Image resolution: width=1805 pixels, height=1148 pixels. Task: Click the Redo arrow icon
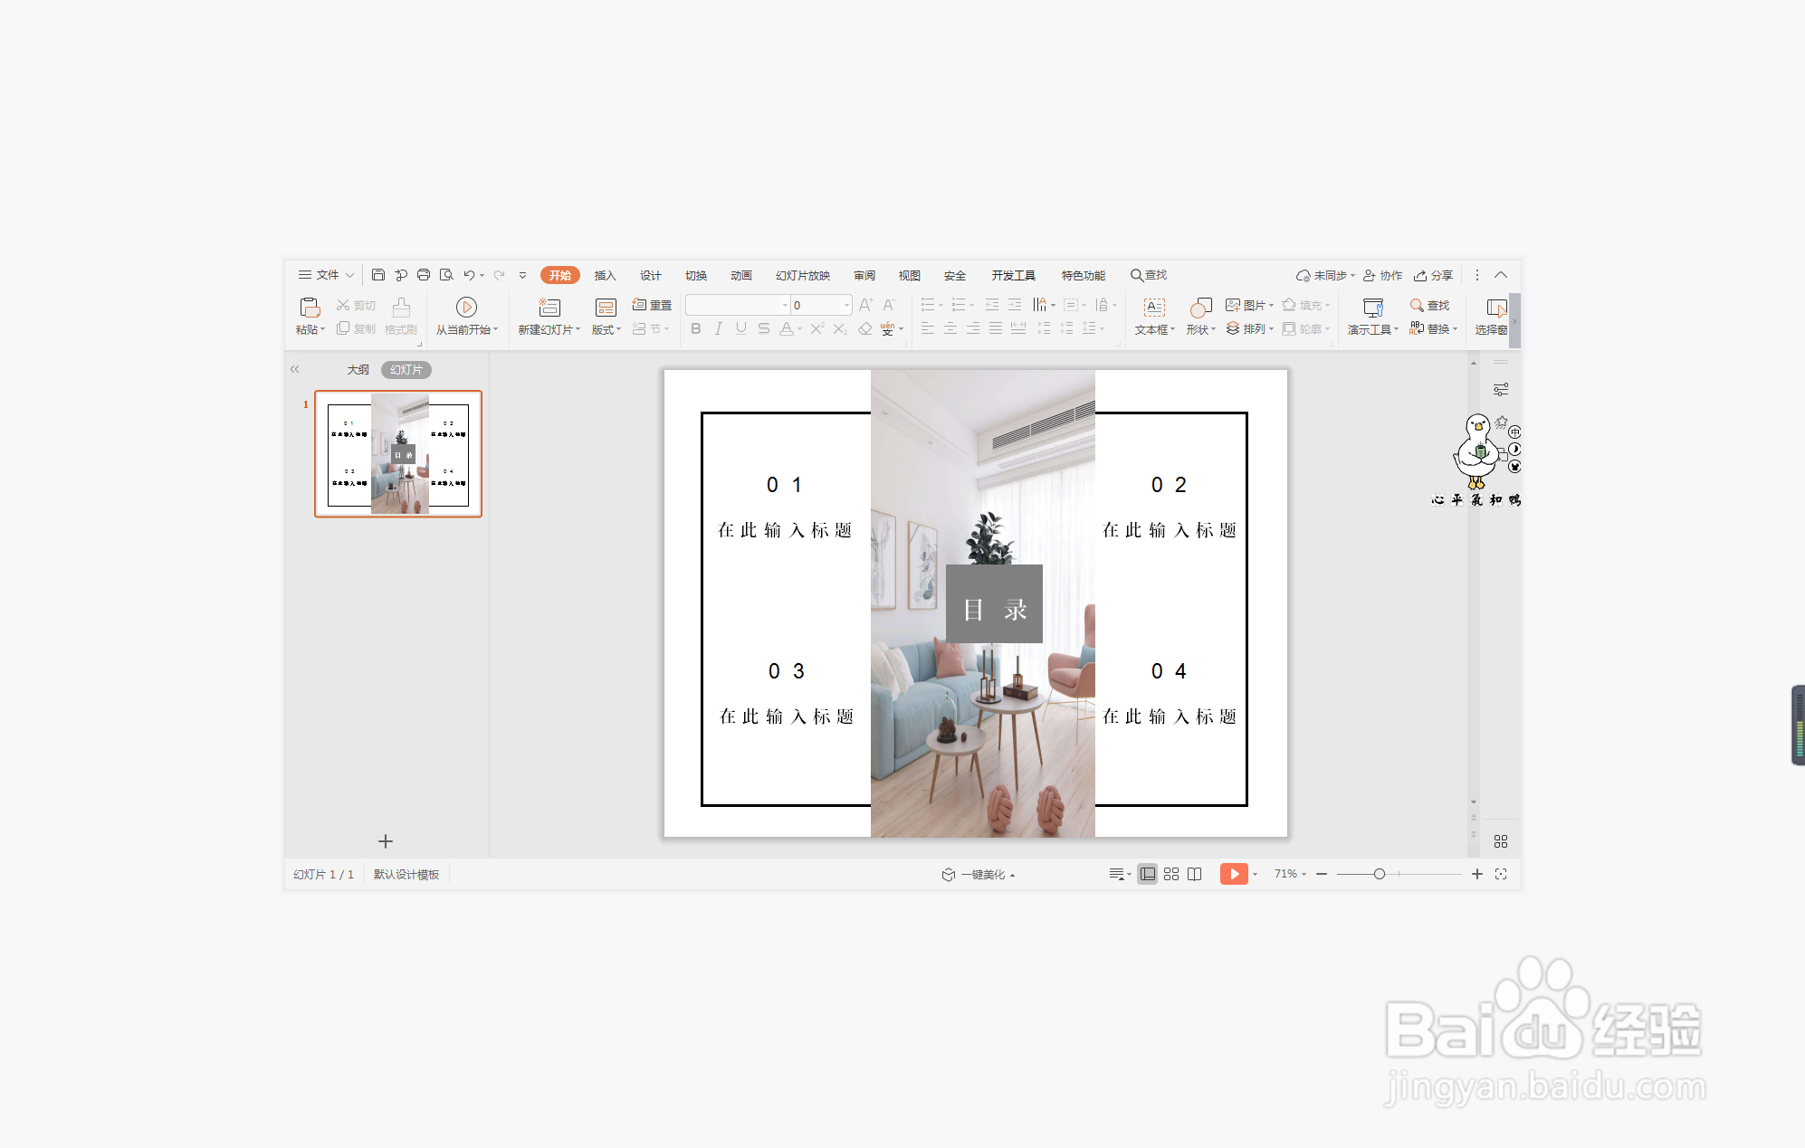[499, 275]
